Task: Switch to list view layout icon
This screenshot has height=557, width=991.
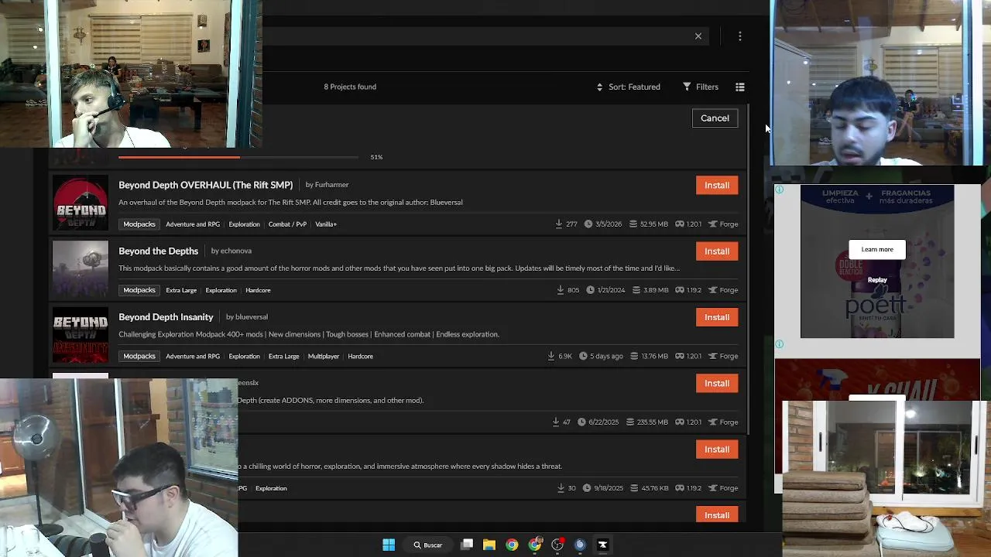Action: [740, 87]
